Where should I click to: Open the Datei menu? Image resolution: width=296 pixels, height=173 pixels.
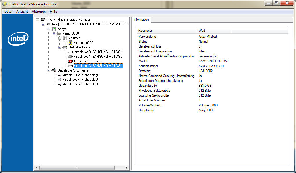tap(8, 12)
